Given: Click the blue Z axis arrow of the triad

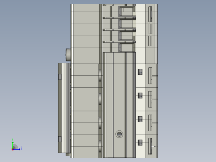Looking at the screenshot, I should pyautogui.click(x=17, y=149).
